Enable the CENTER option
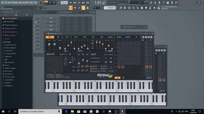Screen dimensions: 204x114 click(x=101, y=66)
